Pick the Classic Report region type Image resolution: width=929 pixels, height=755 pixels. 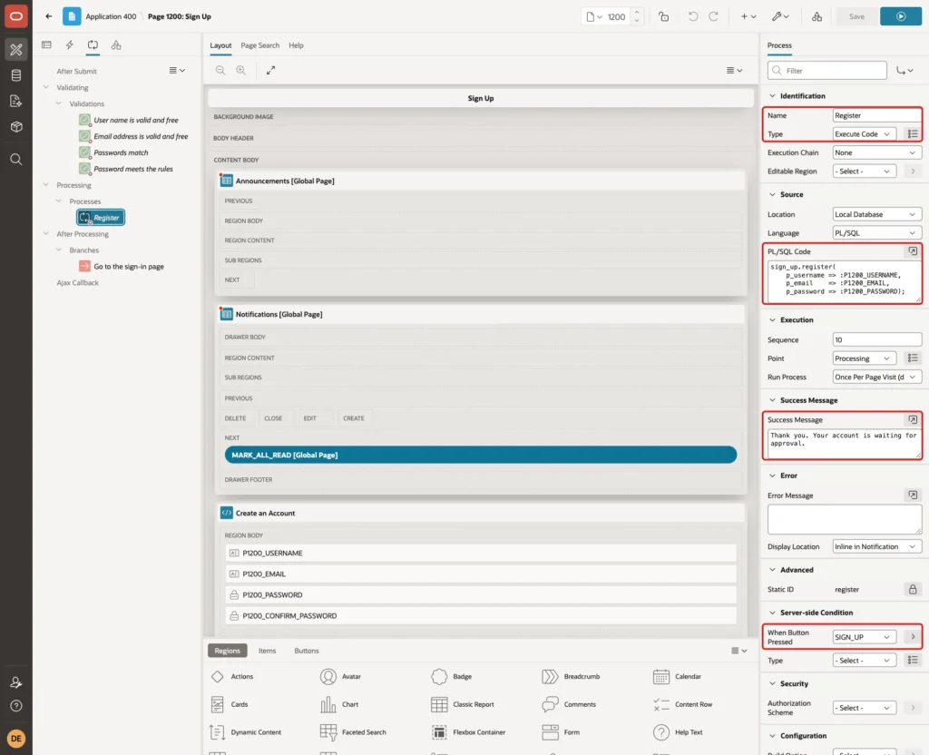[464, 704]
